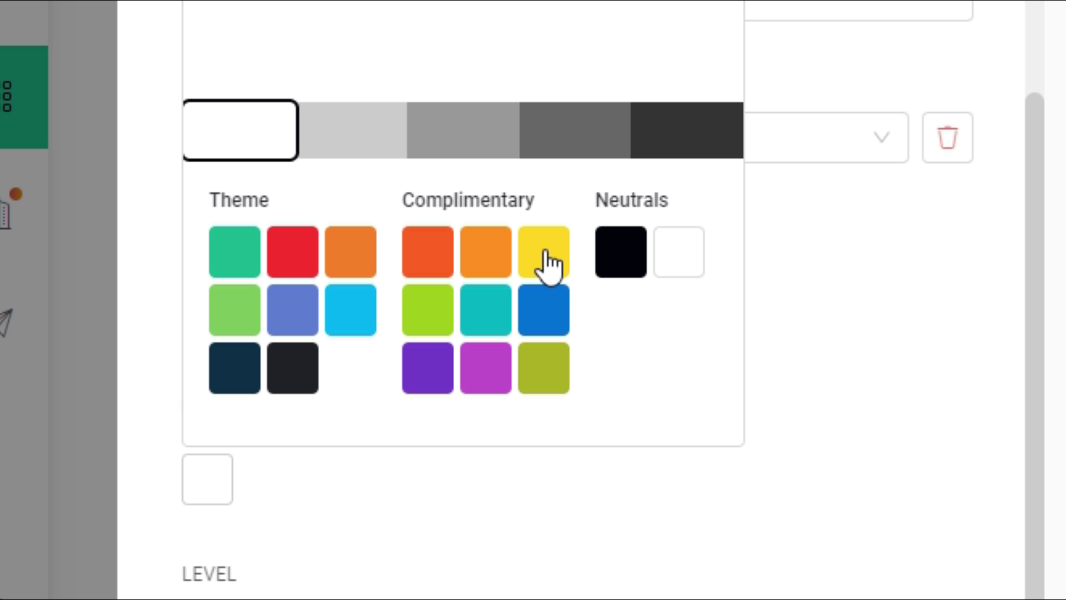This screenshot has width=1066, height=600.
Task: Click the color preview box below the picker
Action: 207,479
